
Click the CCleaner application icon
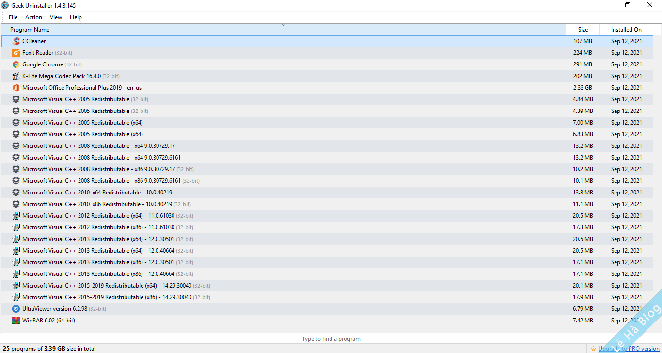[16, 41]
